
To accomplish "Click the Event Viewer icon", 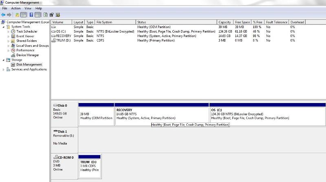I will coord(13,36).
